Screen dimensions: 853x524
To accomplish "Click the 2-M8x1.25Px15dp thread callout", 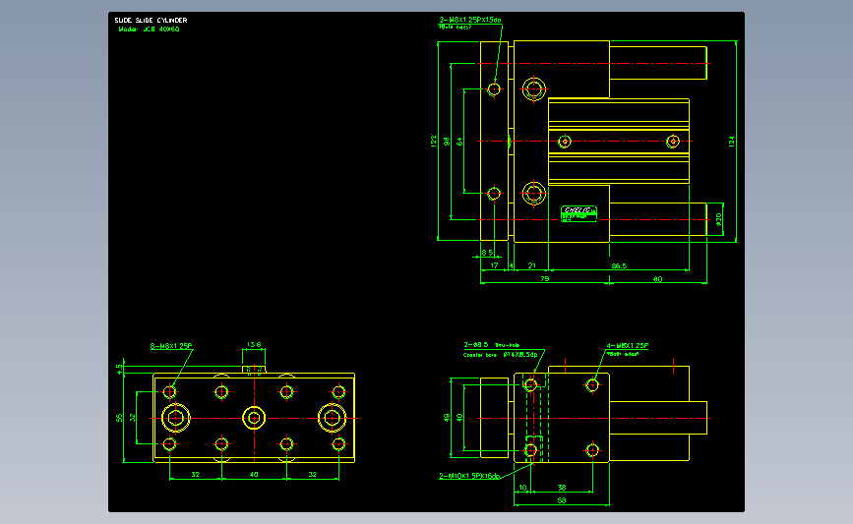I will click(x=470, y=20).
